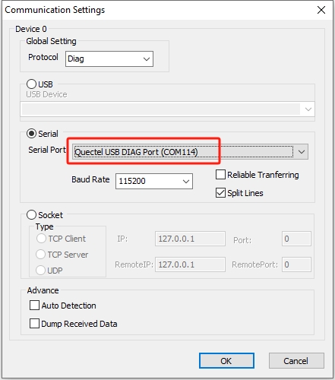Choose the TCP Client type option
The height and width of the screenshot is (380, 335).
pos(41,239)
